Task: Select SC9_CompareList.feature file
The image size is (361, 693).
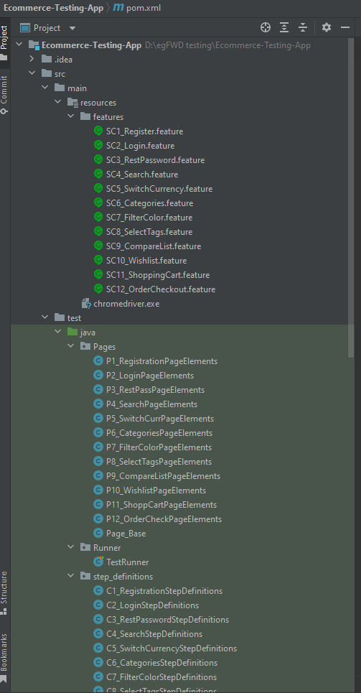Action: coord(154,246)
